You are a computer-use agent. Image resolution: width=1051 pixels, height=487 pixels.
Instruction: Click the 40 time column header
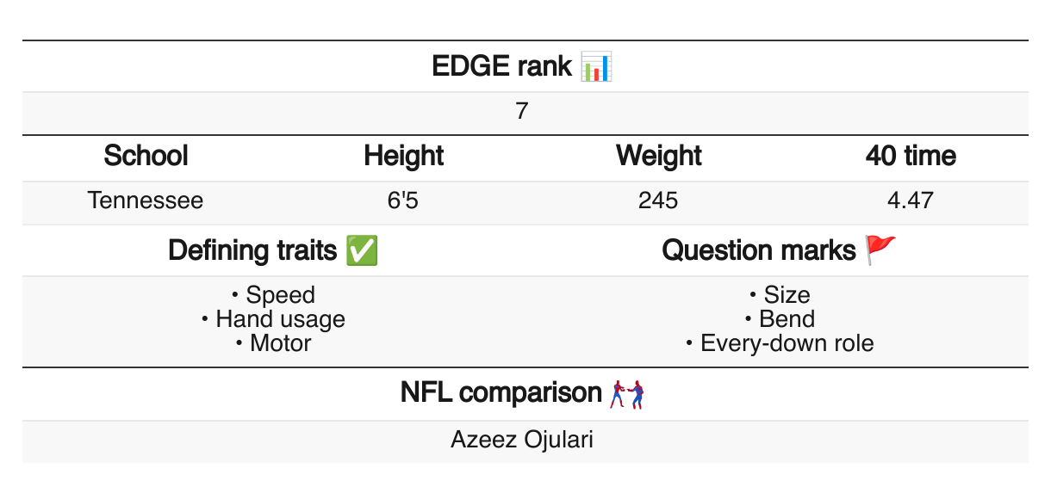[x=911, y=157]
